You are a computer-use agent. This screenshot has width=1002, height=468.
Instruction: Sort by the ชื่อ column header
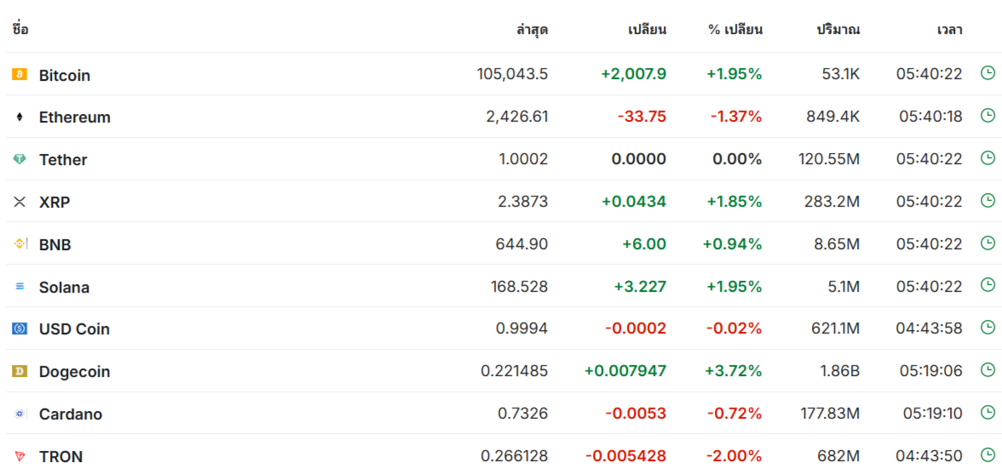point(20,30)
